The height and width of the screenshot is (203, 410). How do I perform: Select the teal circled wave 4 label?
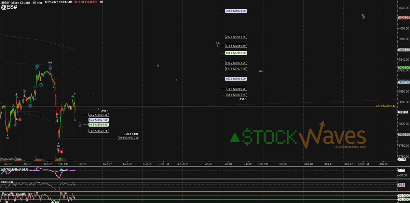[x=41, y=85]
